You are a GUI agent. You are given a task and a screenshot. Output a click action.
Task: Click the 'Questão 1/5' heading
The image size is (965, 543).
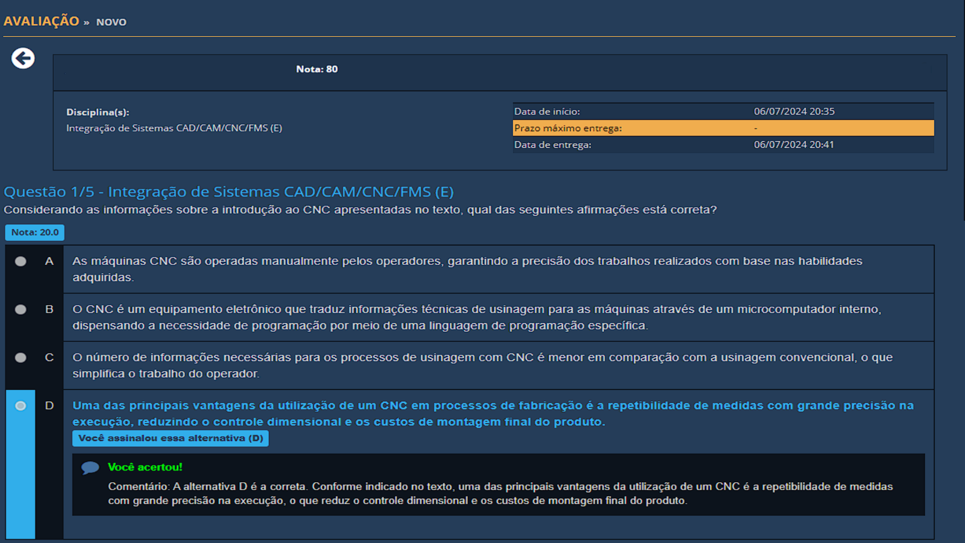(228, 192)
